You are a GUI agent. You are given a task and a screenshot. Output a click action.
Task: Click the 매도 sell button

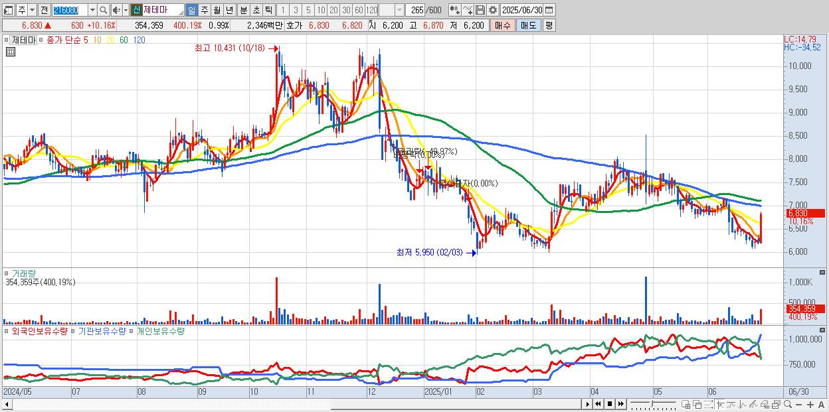pyautogui.click(x=529, y=25)
